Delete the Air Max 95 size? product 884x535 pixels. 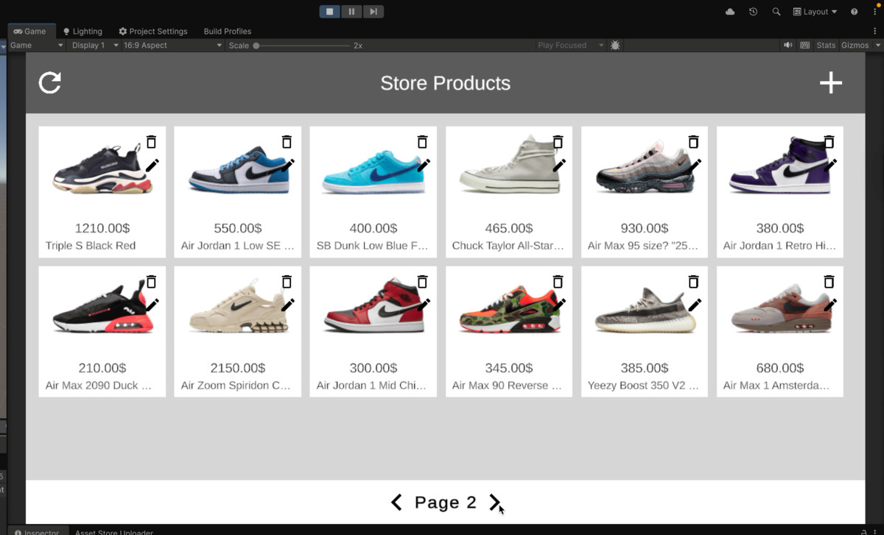[x=693, y=141]
